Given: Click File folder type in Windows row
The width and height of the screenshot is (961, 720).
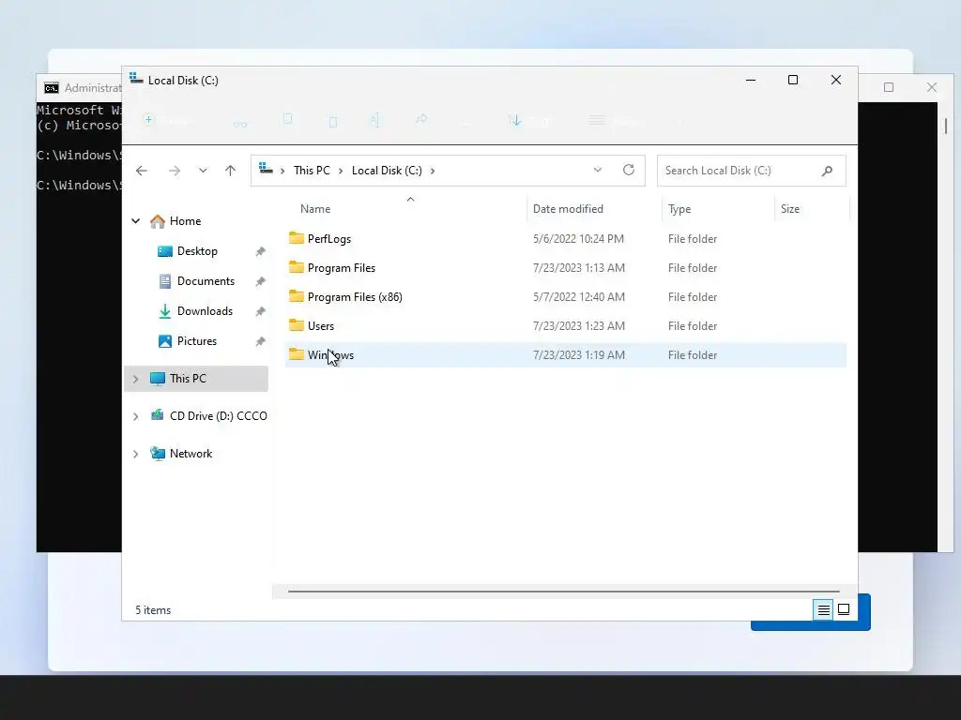Looking at the screenshot, I should point(693,355).
